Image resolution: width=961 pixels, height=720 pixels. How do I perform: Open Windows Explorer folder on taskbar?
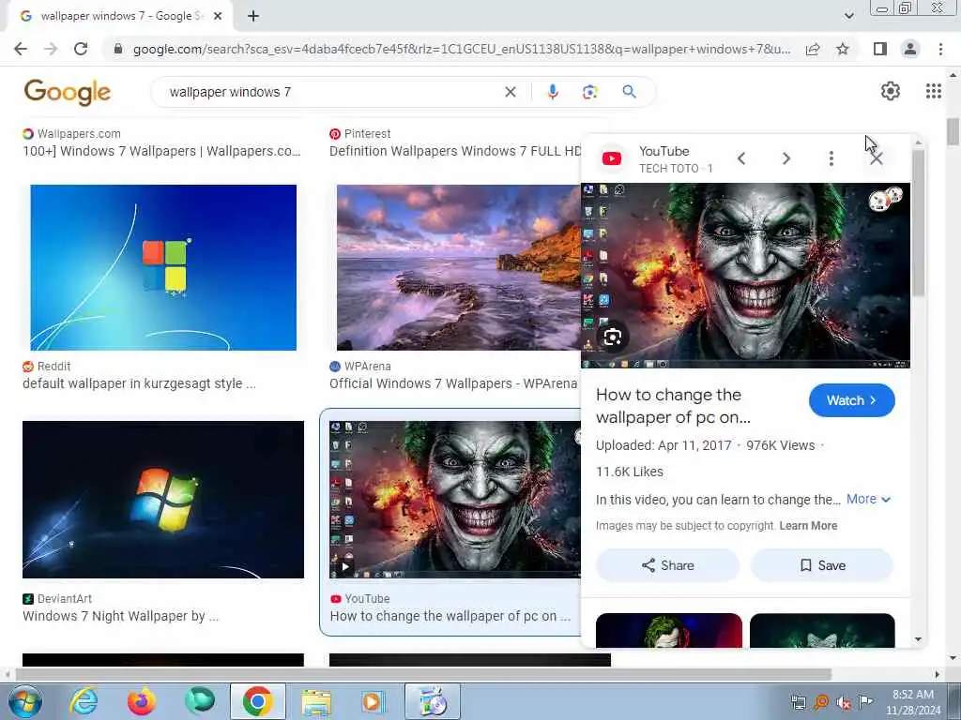coord(315,701)
